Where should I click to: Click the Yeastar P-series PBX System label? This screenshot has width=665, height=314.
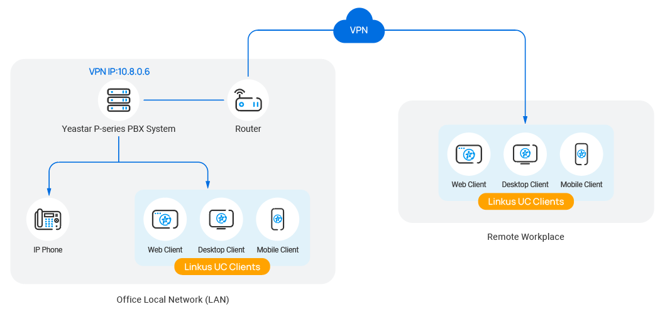[x=119, y=129]
